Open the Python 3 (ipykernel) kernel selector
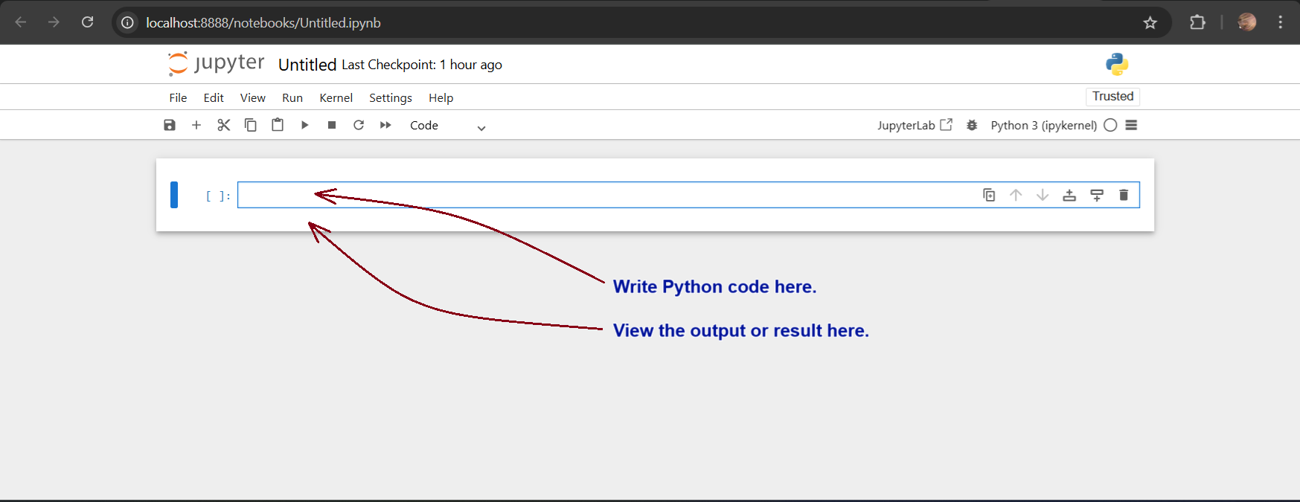 tap(1043, 125)
